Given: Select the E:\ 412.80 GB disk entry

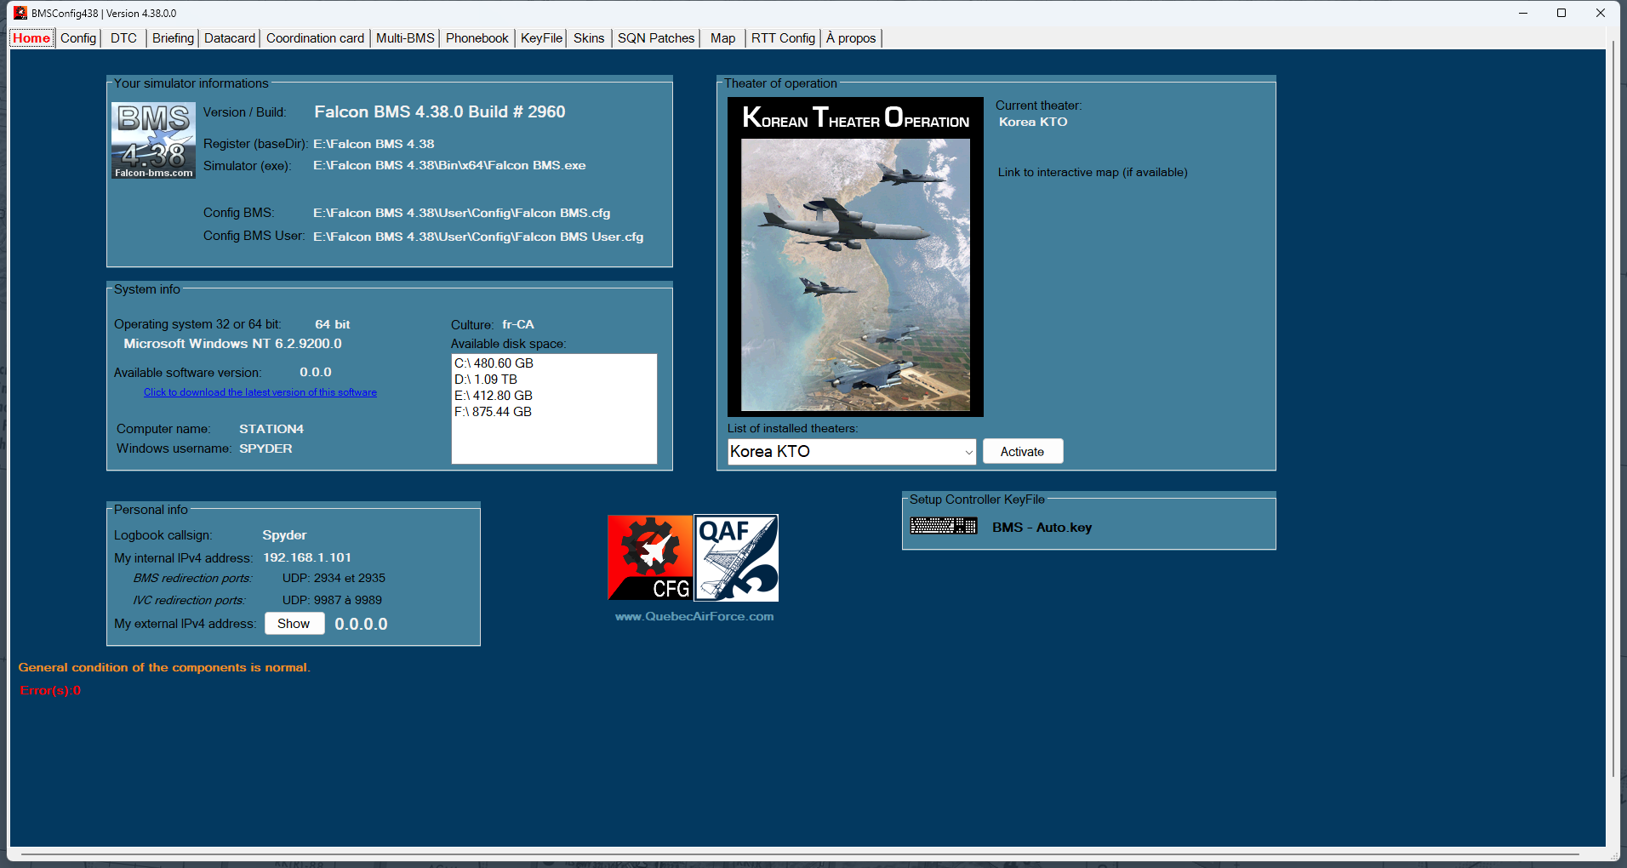Looking at the screenshot, I should 494,396.
